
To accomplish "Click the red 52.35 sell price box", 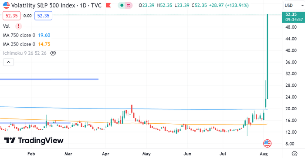I will (x=11, y=16).
